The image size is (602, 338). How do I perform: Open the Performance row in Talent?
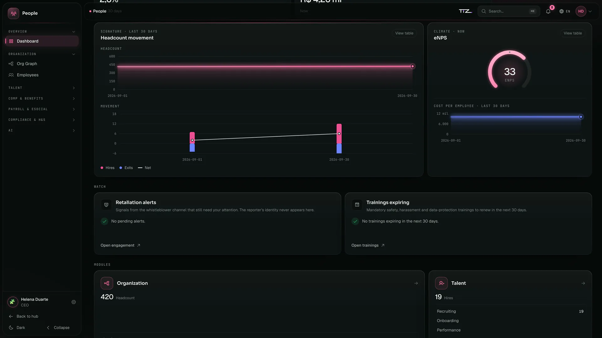(510, 330)
